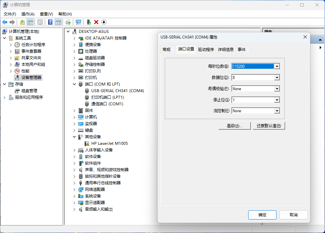Viewport: 325px width, 233px height.
Task: Open the 每秒位数 baud rate dropdown
Action: click(x=277, y=66)
